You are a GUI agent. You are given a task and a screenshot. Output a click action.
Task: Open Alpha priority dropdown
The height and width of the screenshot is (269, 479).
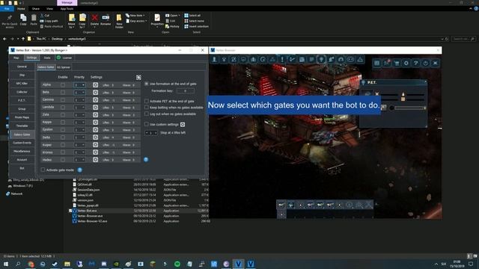click(79, 85)
